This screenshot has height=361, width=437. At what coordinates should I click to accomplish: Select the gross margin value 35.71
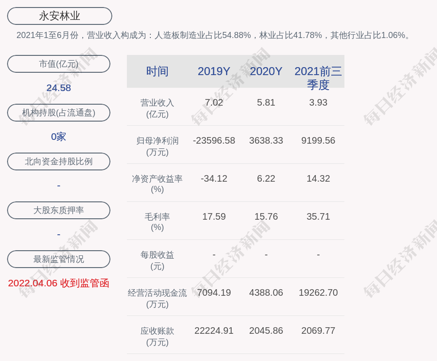pyautogui.click(x=318, y=216)
